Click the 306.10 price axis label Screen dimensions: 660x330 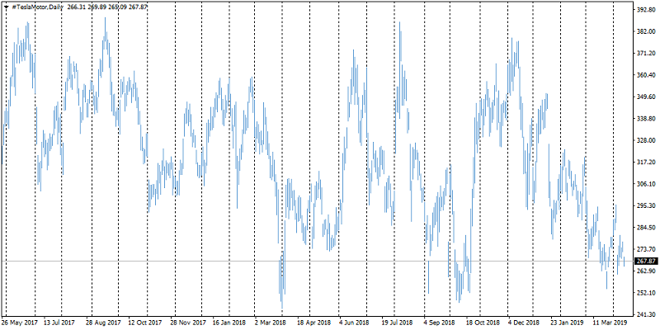pos(647,184)
